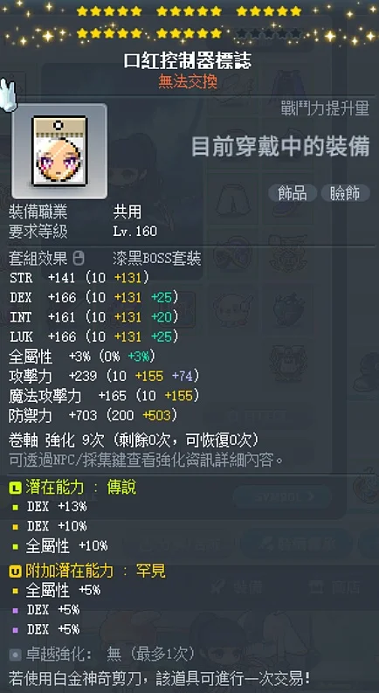Click the mouse icon beside 套組效果

click(x=79, y=259)
